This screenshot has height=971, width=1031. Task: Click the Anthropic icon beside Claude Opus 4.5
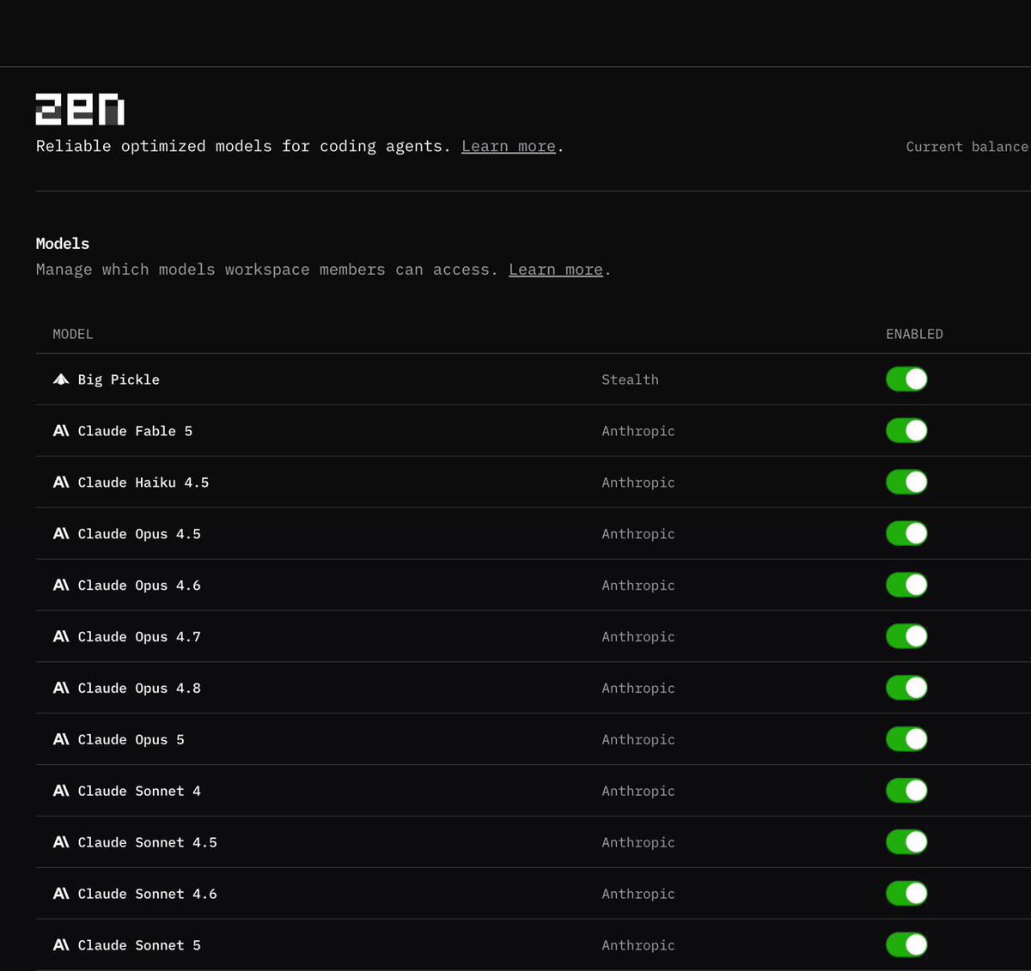pos(61,534)
